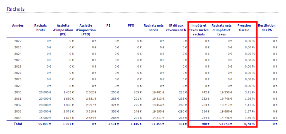The image size is (286, 134).
Task: Click the Rachats nets d'impôts et taxes header
Action: 221,30
